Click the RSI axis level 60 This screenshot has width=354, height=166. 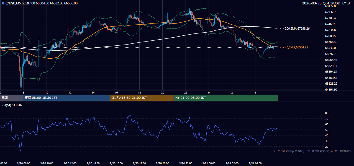point(327,124)
